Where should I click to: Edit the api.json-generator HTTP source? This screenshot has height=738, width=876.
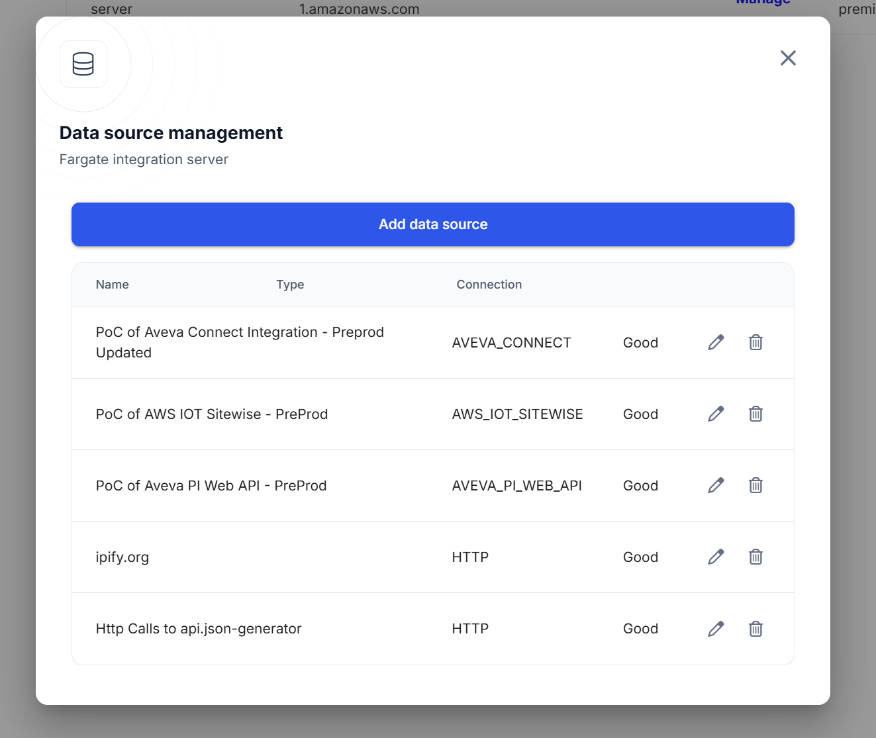coord(716,628)
